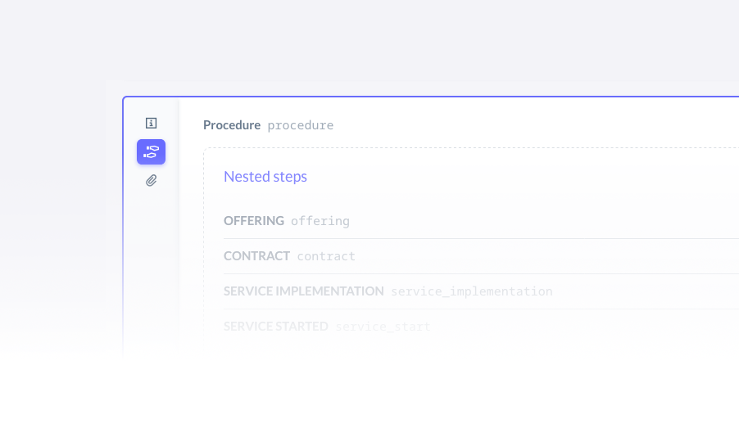Click the bold OFFERING step title

[253, 220]
